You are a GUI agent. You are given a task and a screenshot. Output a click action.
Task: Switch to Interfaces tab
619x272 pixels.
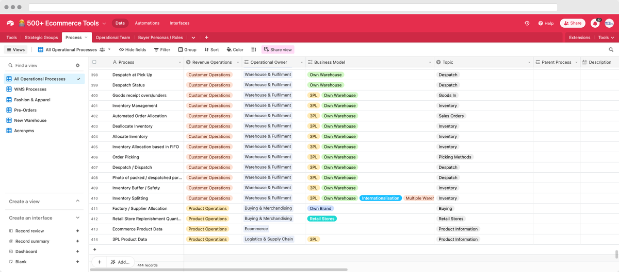coord(180,23)
